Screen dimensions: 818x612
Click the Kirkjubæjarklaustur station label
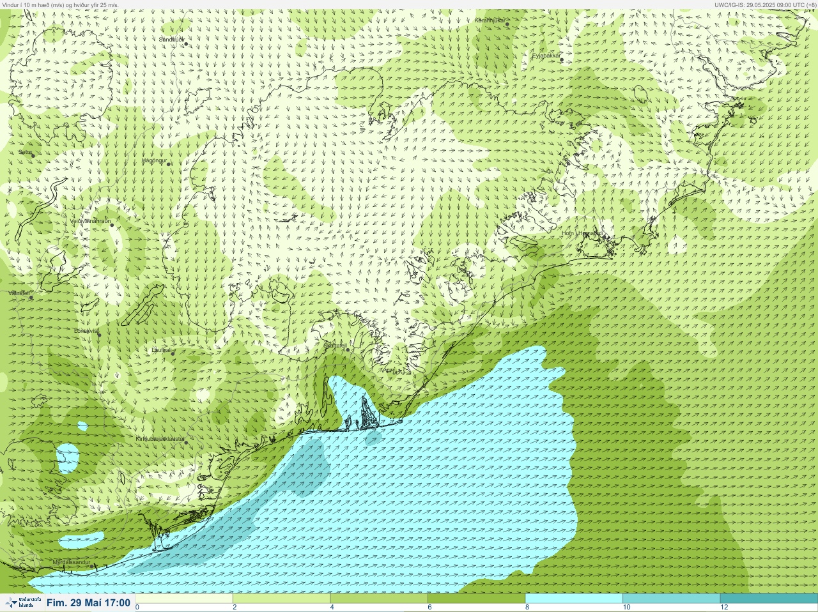[160, 439]
